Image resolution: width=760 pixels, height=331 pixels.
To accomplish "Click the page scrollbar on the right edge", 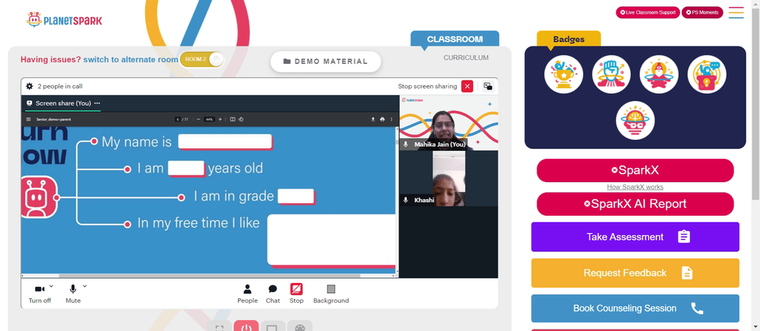I will (755, 102).
